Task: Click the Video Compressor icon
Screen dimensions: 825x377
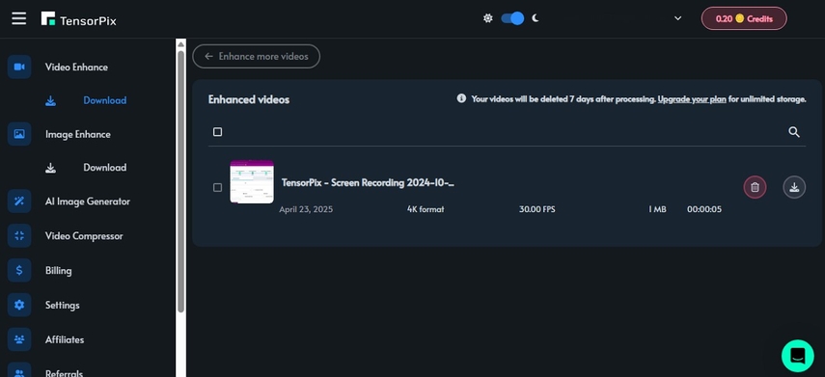Action: 19,235
